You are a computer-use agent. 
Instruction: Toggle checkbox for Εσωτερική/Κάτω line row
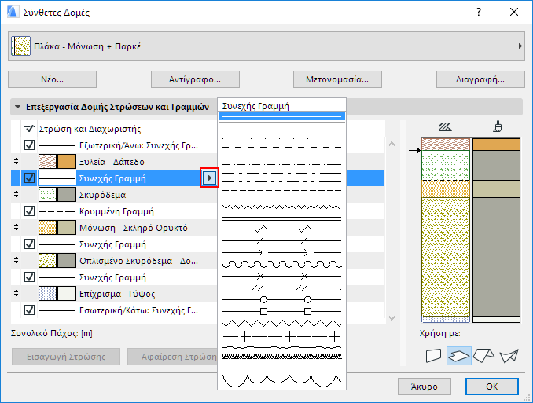pyautogui.click(x=30, y=310)
